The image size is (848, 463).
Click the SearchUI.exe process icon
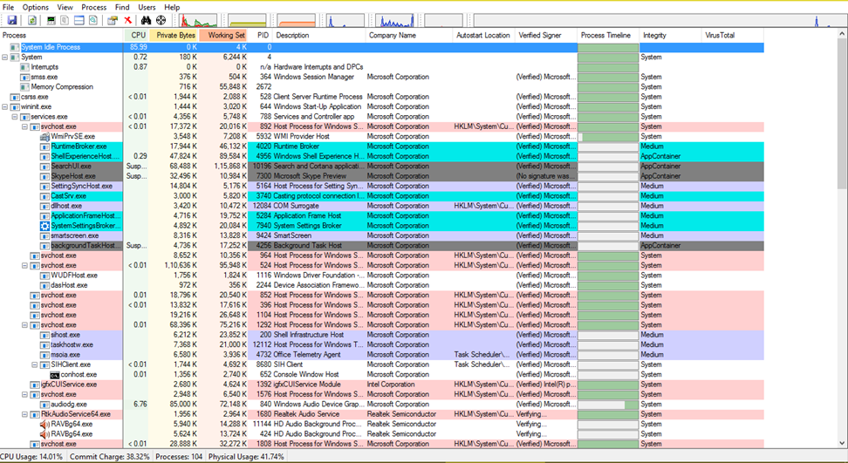click(x=44, y=167)
